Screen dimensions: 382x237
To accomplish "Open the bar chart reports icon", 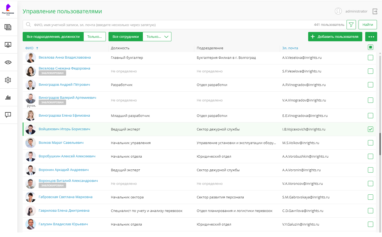I will tap(8, 97).
